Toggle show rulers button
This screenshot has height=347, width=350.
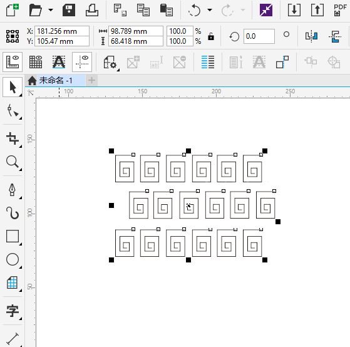click(13, 62)
